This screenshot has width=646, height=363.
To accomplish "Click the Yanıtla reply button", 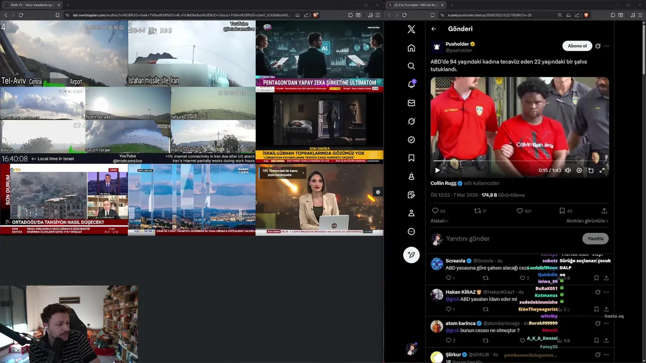I will point(595,238).
